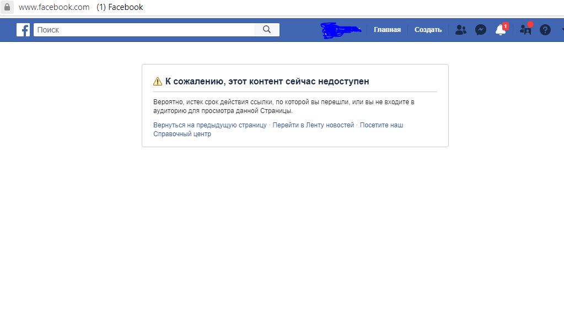Select the www.facebook.com address text
The width and height of the screenshot is (564, 322).
[x=54, y=7]
